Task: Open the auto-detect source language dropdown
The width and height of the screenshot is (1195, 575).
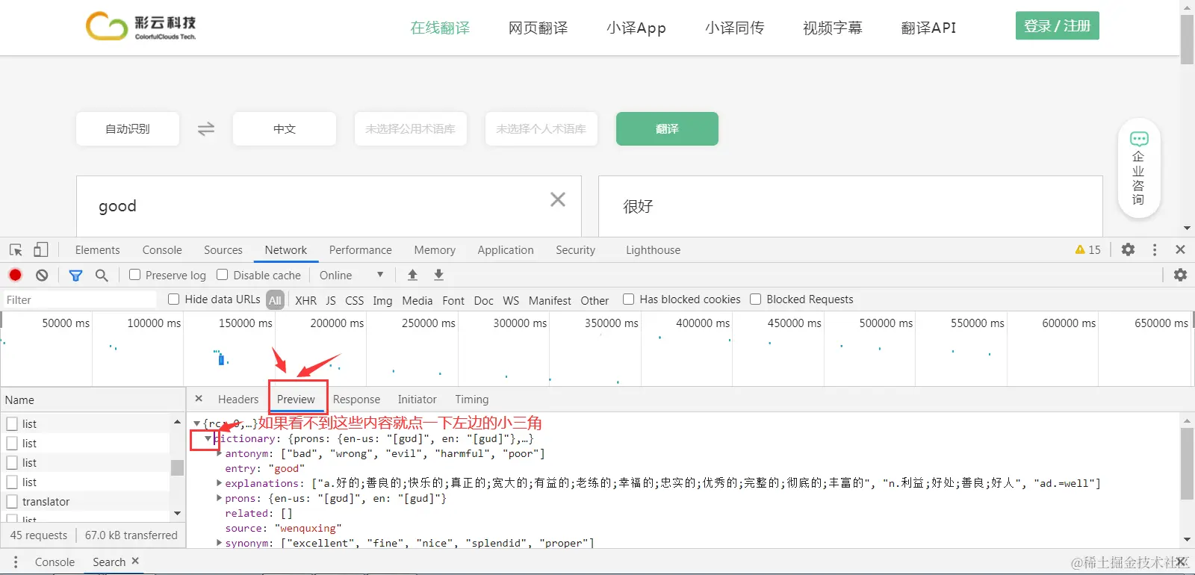Action: 128,129
